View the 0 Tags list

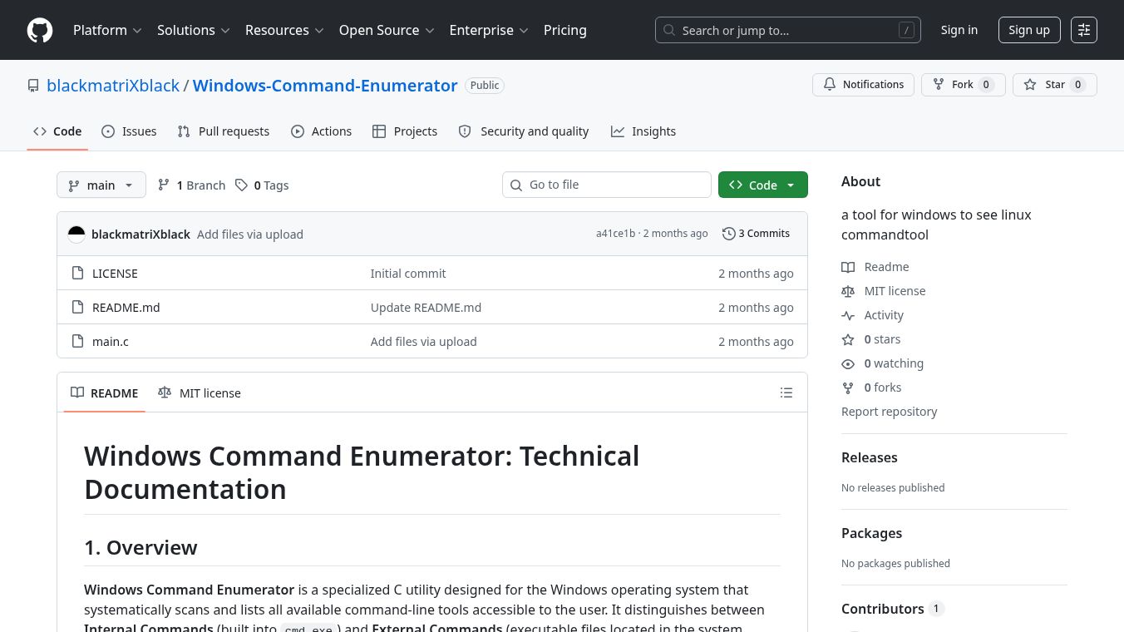(x=262, y=185)
